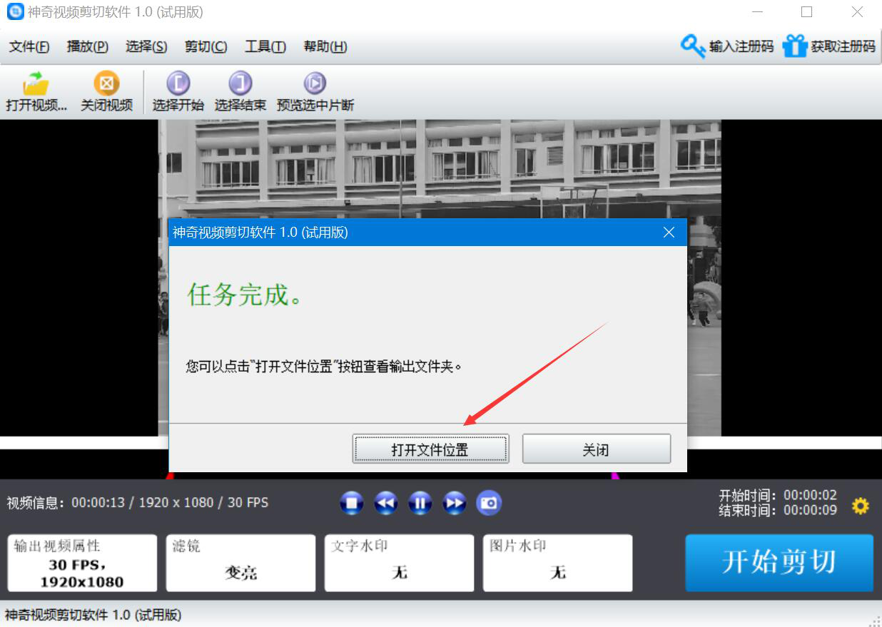This screenshot has height=627, width=882.
Task: Click the 结束时间 00:00:09 value
Action: point(810,510)
